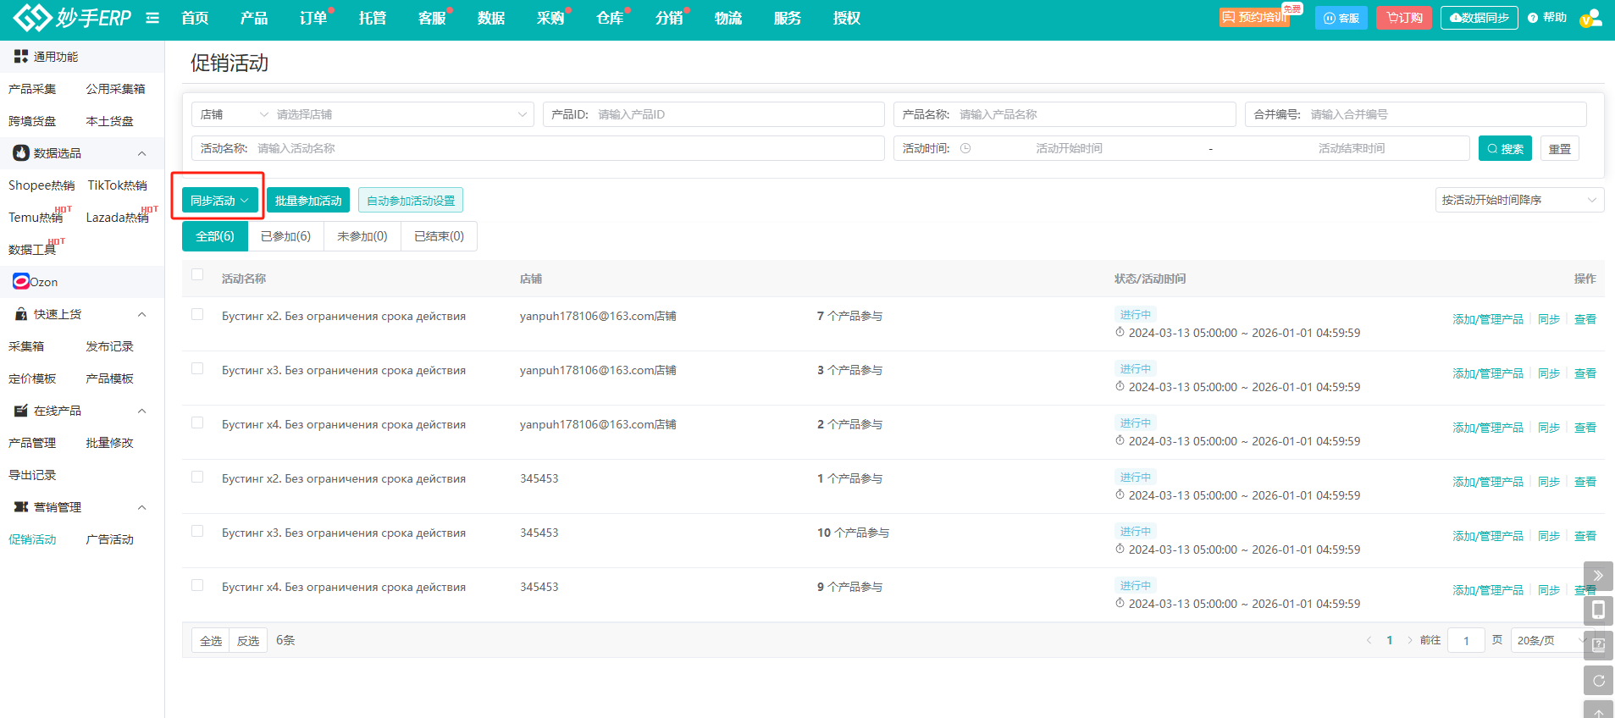The image size is (1615, 718).
Task: Click 同步 link in the 10 个产品参与 row
Action: (x=1549, y=536)
